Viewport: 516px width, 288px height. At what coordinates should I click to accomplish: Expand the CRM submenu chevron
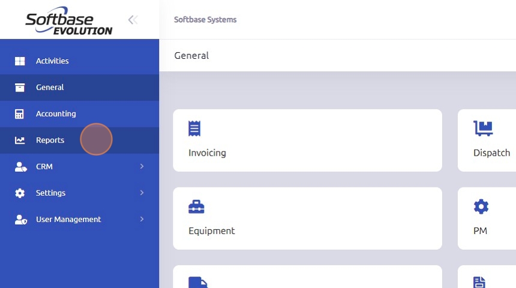pyautogui.click(x=142, y=166)
